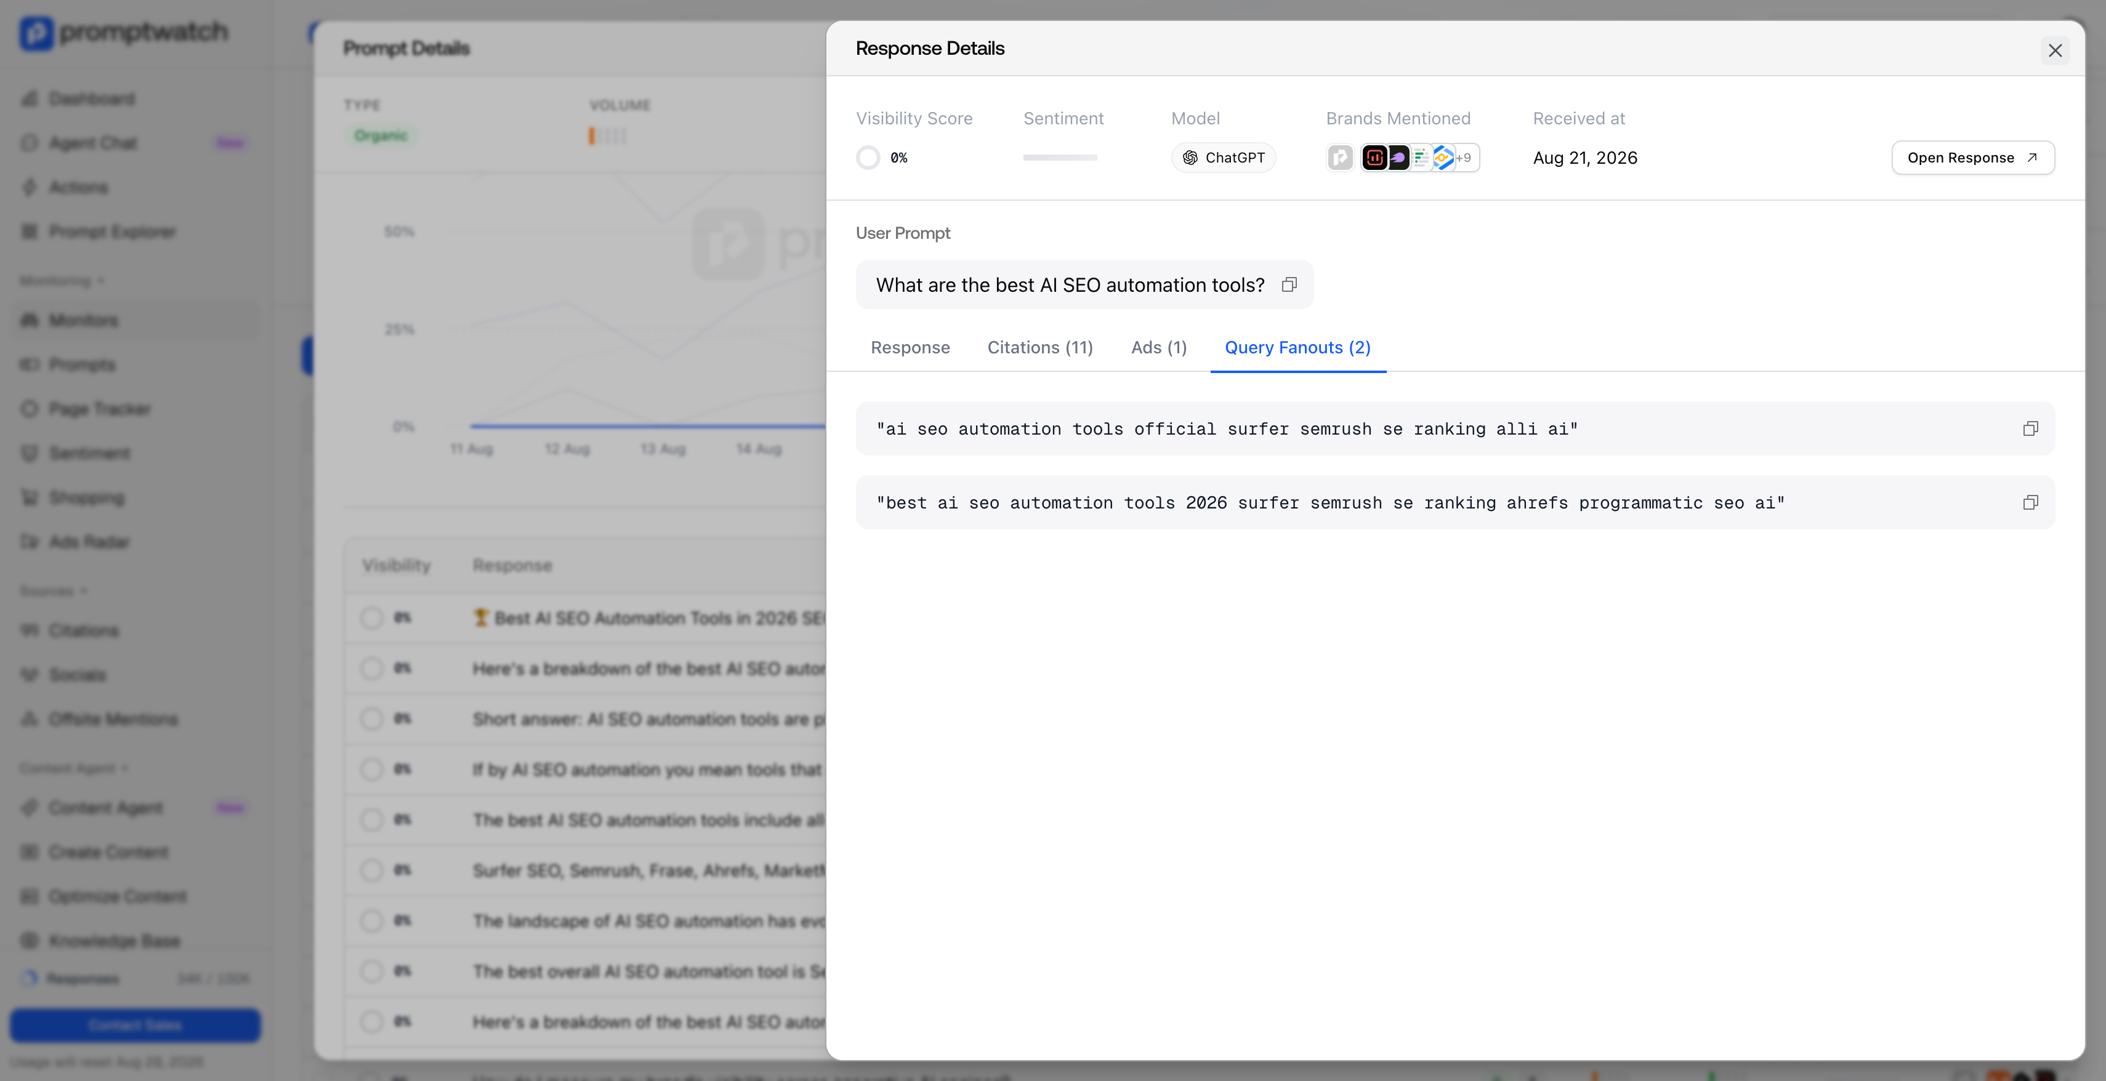Viewport: 2106px width, 1081px height.
Task: Click the Open Response button
Action: coord(1973,158)
